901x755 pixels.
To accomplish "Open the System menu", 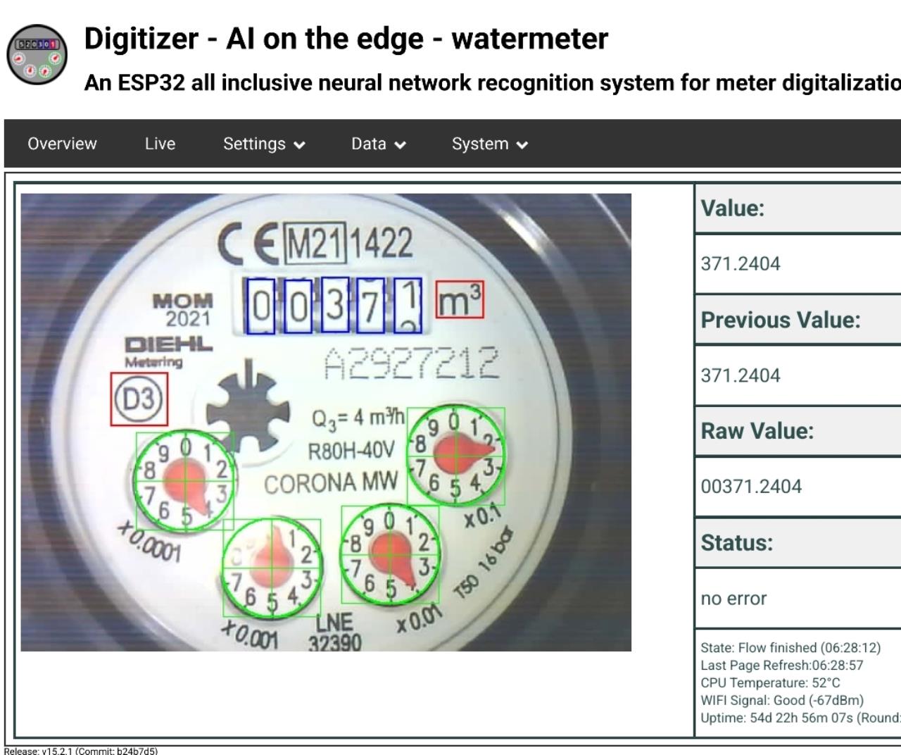I will (489, 144).
